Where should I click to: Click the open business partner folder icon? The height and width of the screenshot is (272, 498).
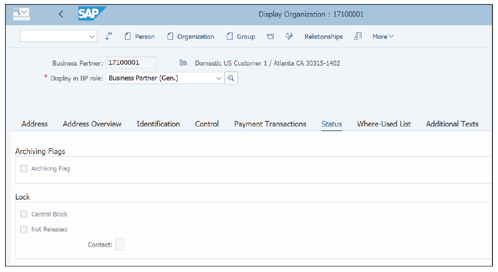[270, 36]
